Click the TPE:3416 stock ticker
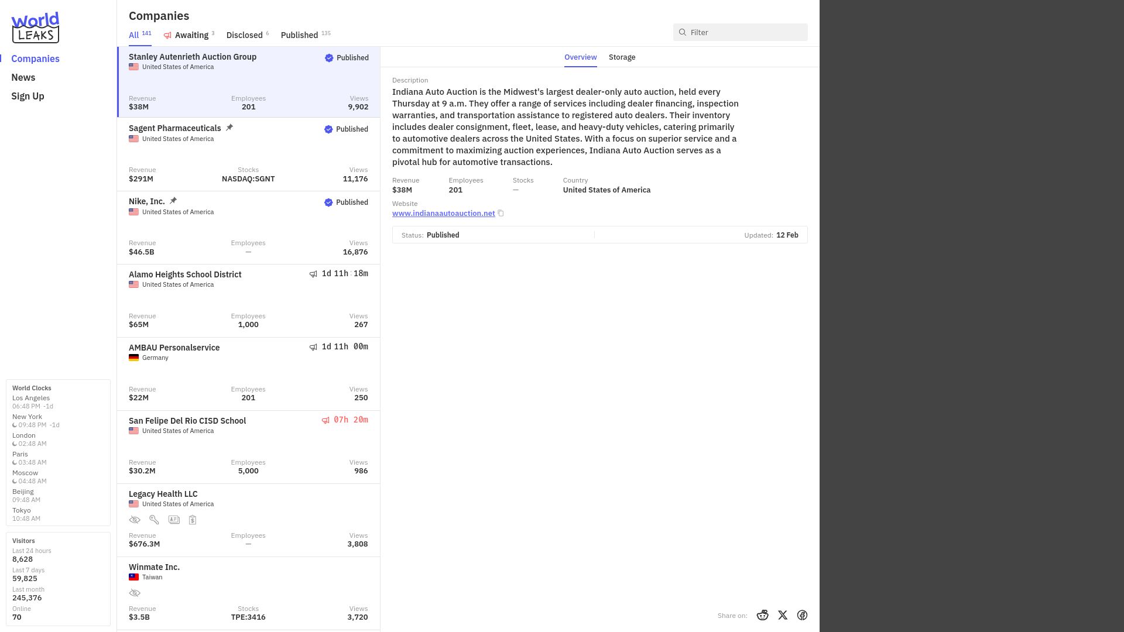The height and width of the screenshot is (632, 1124). [248, 617]
